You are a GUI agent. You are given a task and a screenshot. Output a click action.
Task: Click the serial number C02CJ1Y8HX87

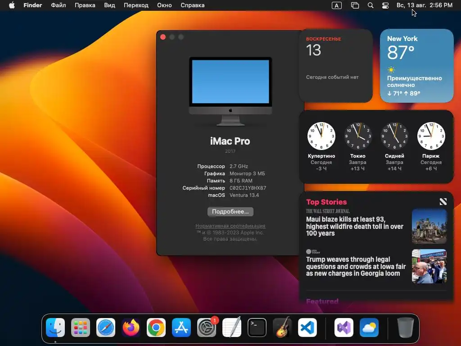(x=248, y=188)
